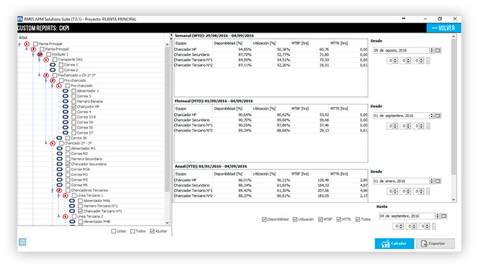Collapse the Prechancado y Ch 2° 3° node
This screenshot has height=267, width=480.
pyautogui.click(x=39, y=75)
